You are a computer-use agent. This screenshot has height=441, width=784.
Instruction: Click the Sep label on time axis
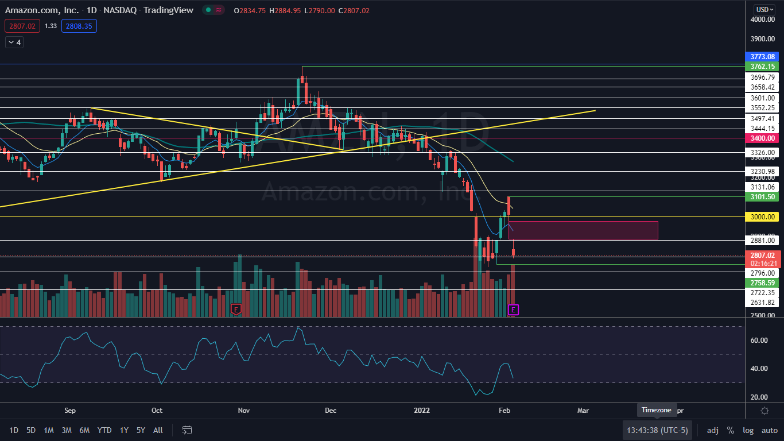pos(69,411)
